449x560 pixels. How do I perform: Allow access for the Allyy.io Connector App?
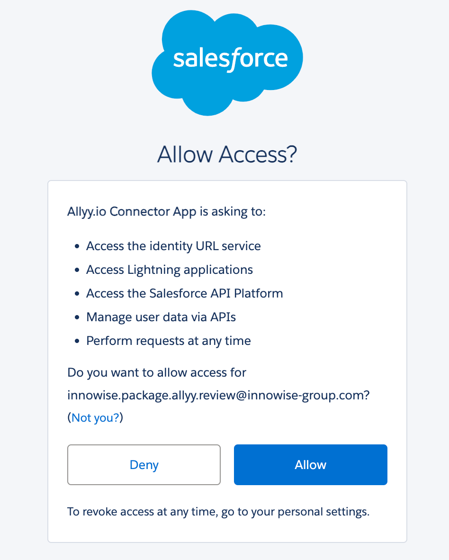click(310, 465)
